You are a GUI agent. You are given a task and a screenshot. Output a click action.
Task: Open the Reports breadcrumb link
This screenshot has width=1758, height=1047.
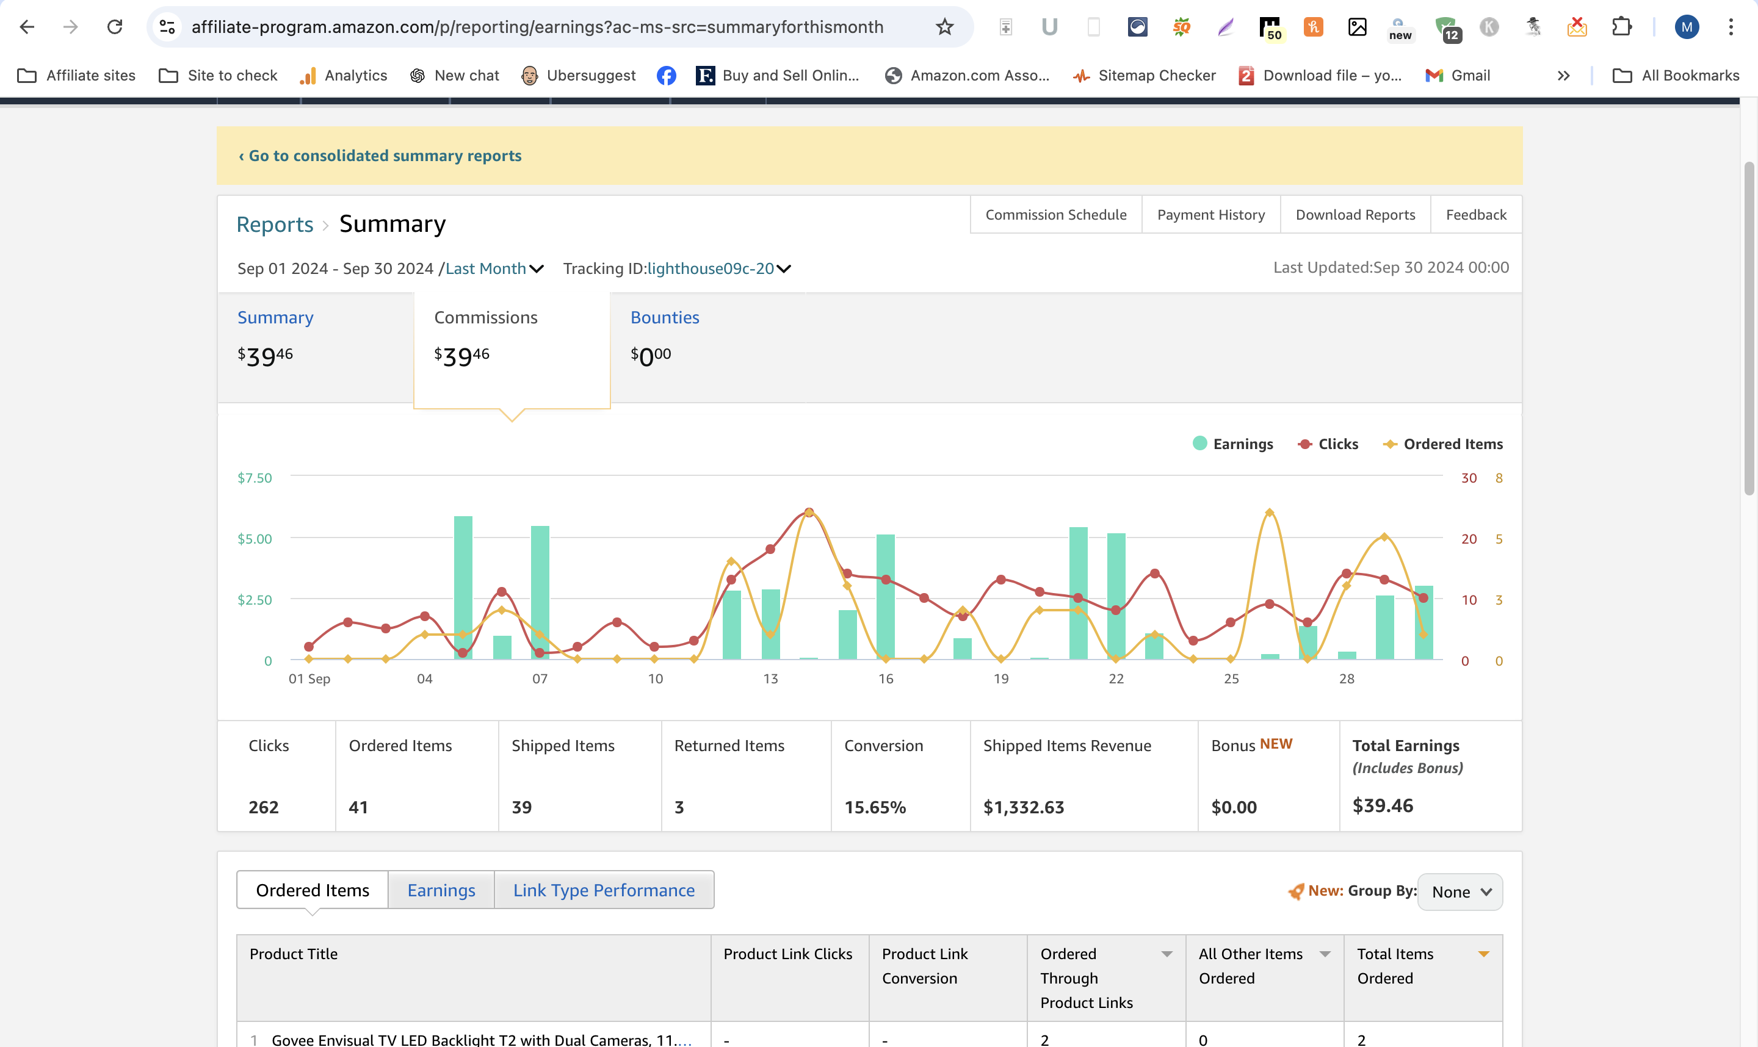(275, 225)
